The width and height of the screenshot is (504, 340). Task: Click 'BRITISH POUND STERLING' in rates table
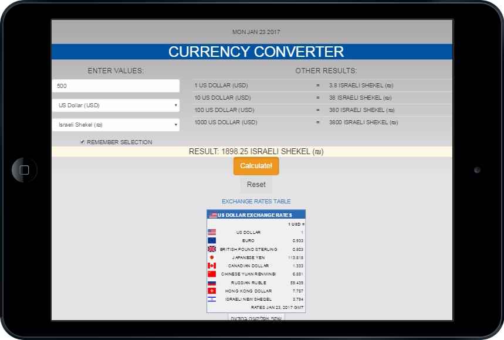[x=248, y=249]
